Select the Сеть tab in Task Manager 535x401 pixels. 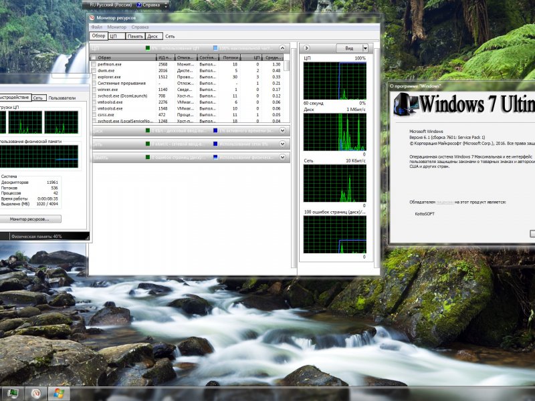[x=39, y=98]
